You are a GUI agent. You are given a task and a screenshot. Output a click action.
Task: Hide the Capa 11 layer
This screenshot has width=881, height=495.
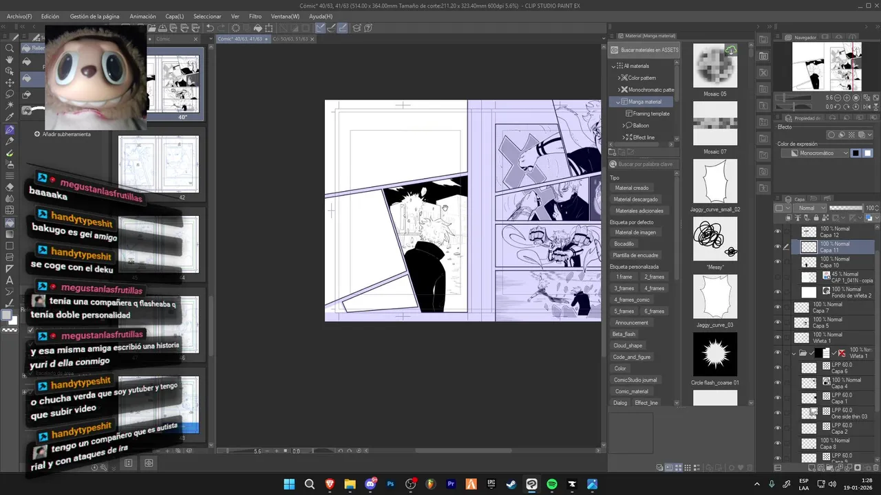tap(778, 247)
